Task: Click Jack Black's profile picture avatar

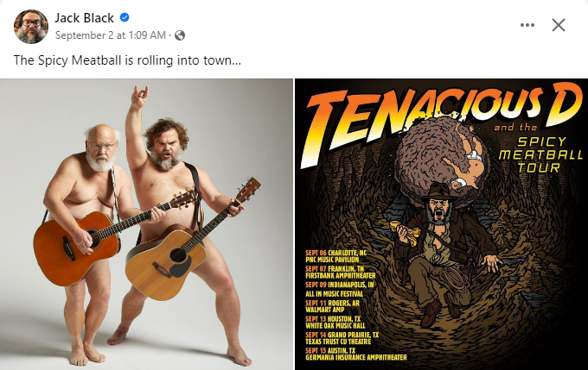Action: 31,26
